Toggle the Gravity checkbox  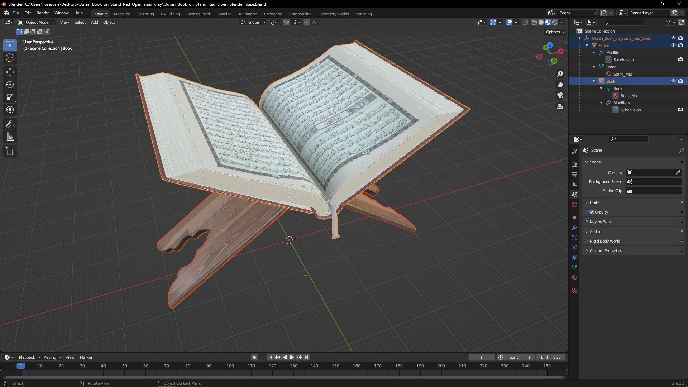tap(592, 212)
